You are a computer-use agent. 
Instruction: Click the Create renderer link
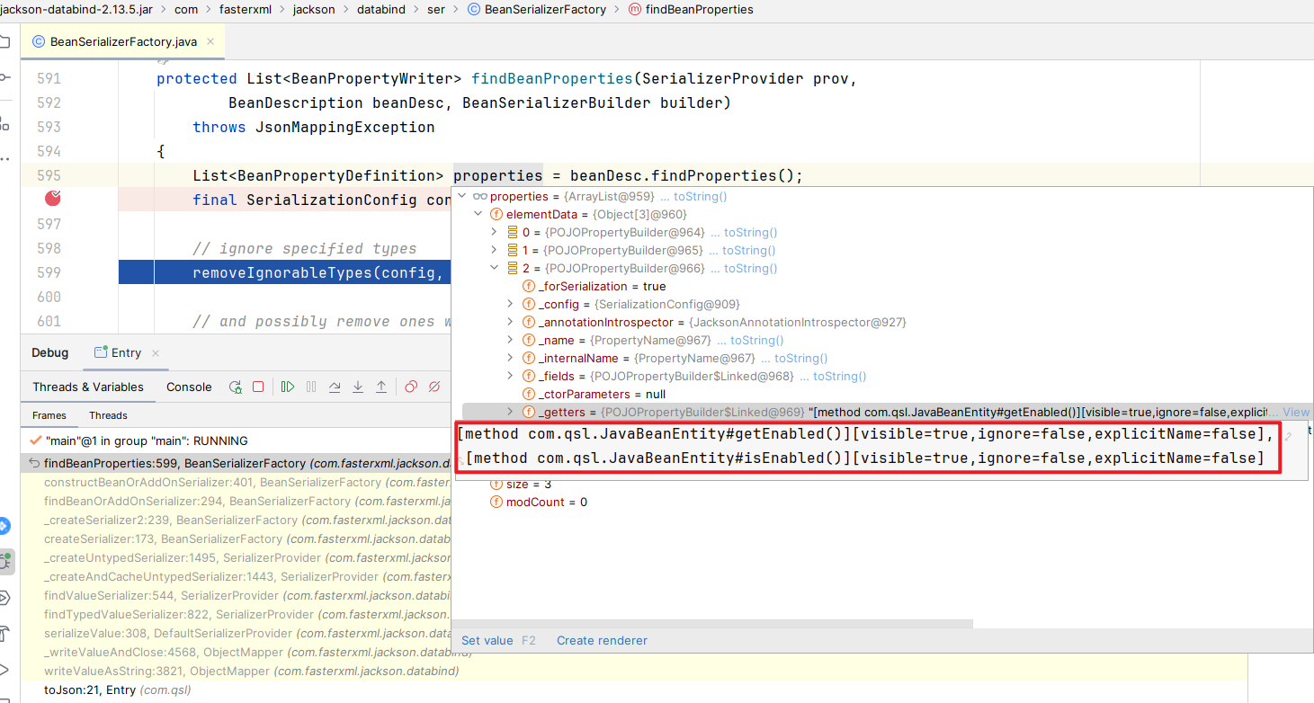tap(602, 640)
